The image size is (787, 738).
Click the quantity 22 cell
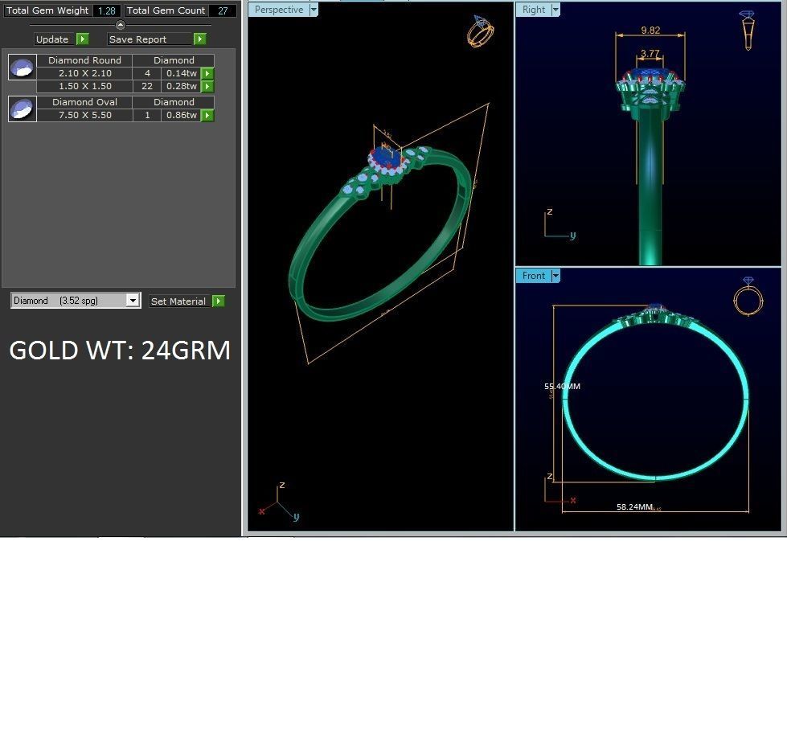(x=147, y=86)
